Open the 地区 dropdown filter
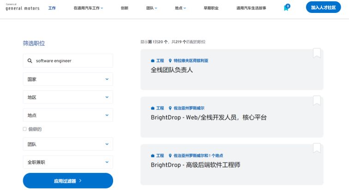 [68, 97]
